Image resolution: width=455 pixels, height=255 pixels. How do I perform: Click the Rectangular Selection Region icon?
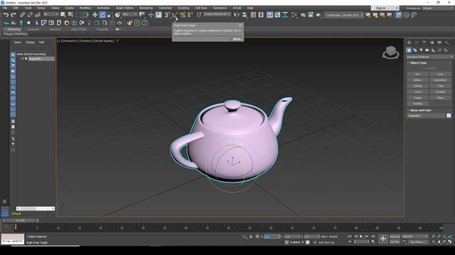[78, 15]
